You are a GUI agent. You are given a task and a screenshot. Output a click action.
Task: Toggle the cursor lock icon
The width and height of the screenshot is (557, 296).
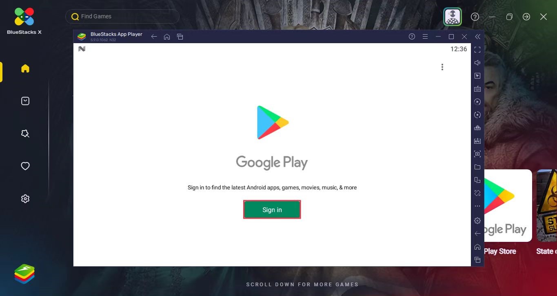(477, 76)
